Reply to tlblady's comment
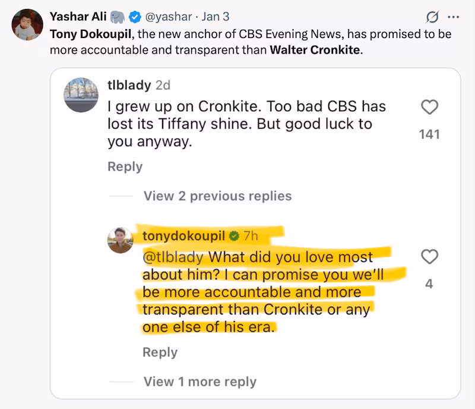The image size is (475, 409). (x=125, y=167)
